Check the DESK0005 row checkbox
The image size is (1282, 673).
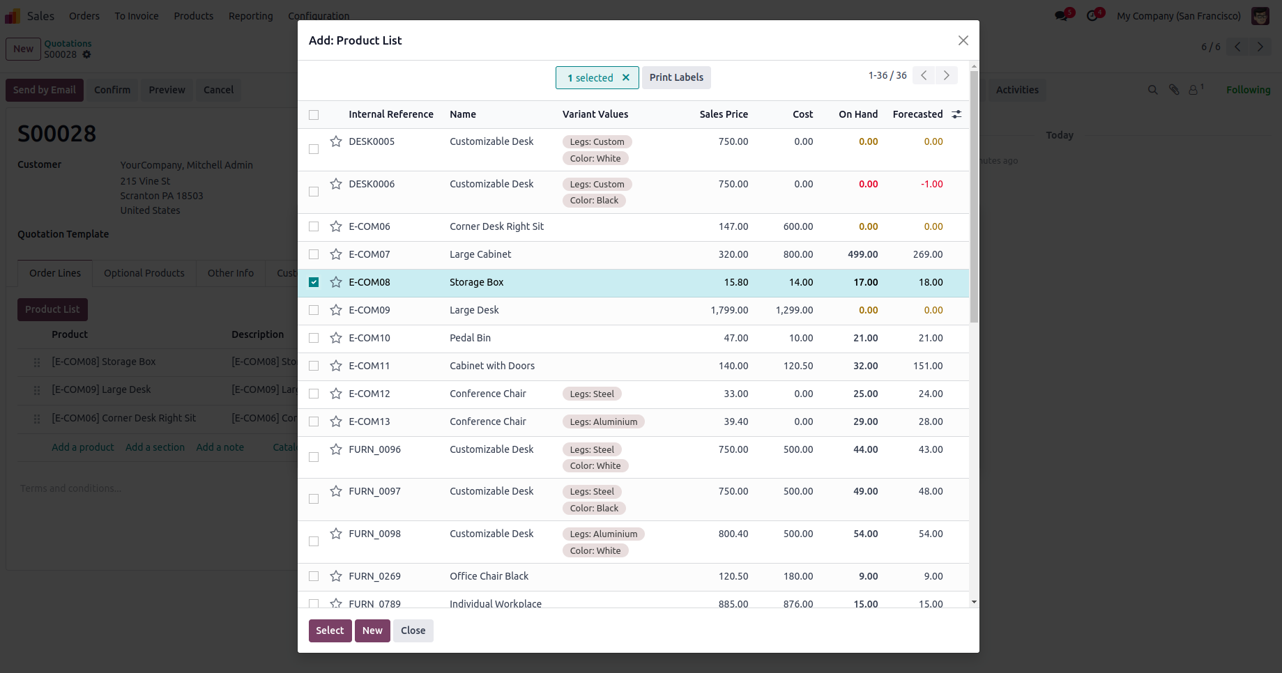tap(314, 149)
